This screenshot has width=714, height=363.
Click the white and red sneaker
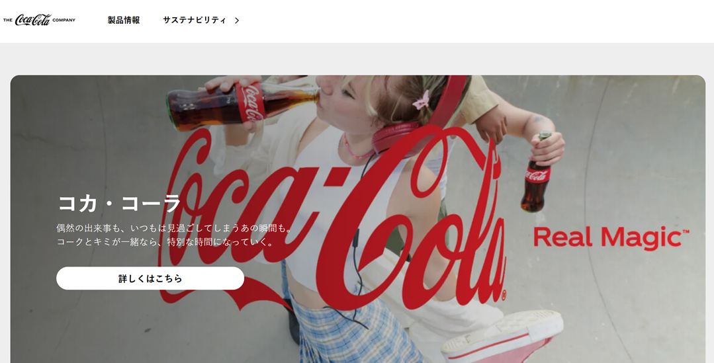click(x=503, y=334)
